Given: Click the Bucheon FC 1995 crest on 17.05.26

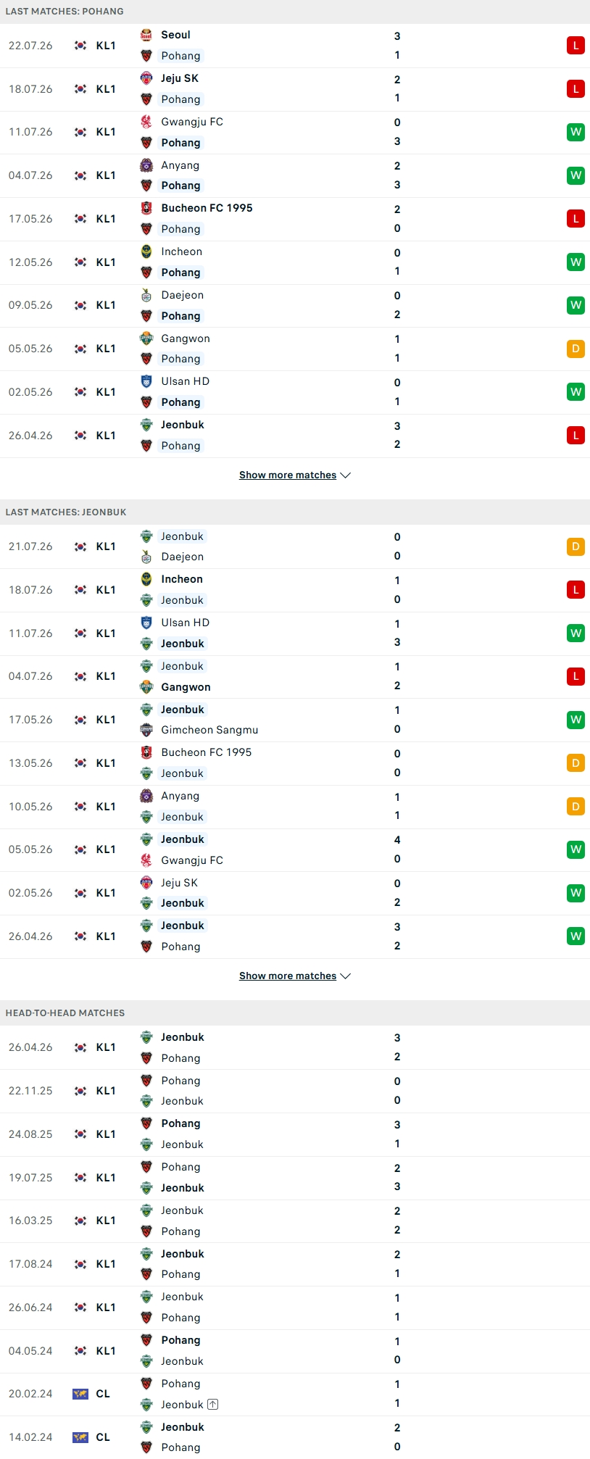Looking at the screenshot, I should point(146,208).
